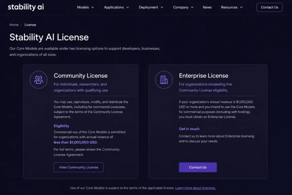Click the License breadcrumb item
Viewport: 292px width, 195px height.
[x=30, y=25]
